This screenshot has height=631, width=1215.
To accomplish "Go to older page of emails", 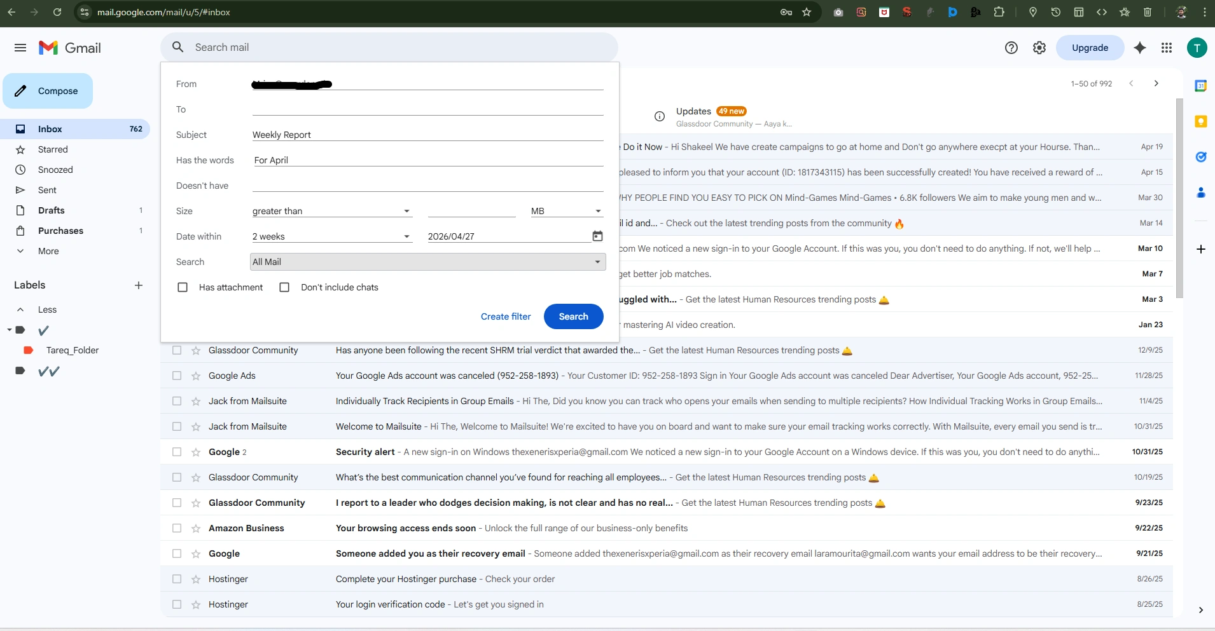I will 1156,83.
